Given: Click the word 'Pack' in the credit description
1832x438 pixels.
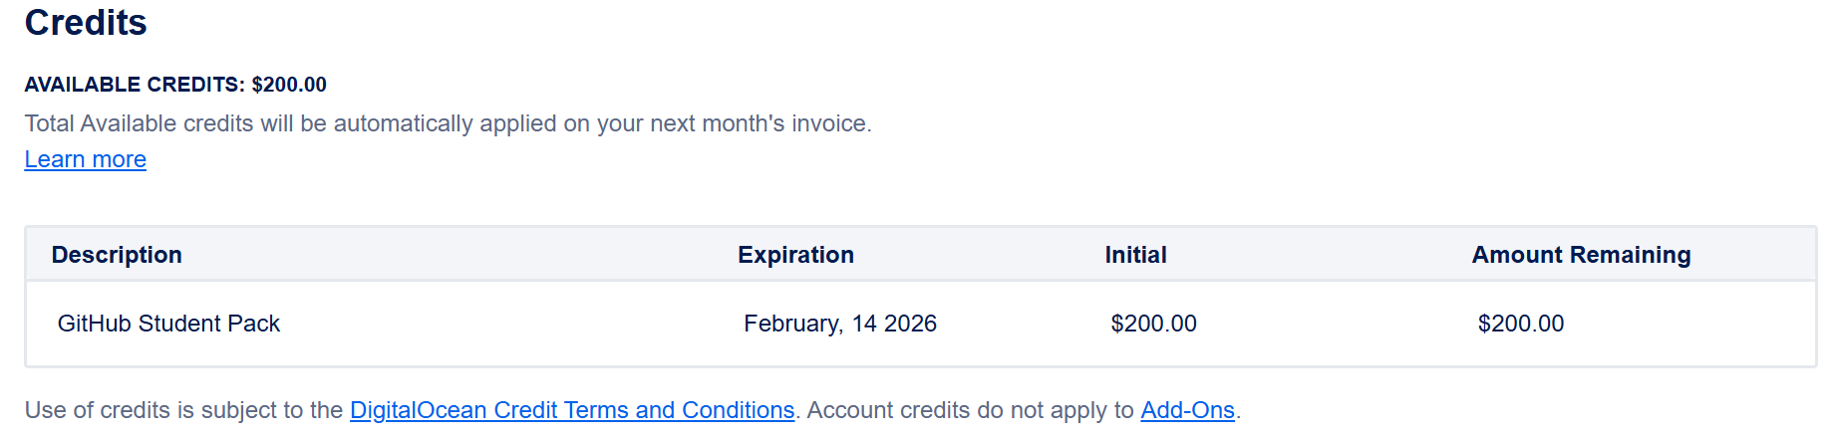Looking at the screenshot, I should tap(253, 324).
